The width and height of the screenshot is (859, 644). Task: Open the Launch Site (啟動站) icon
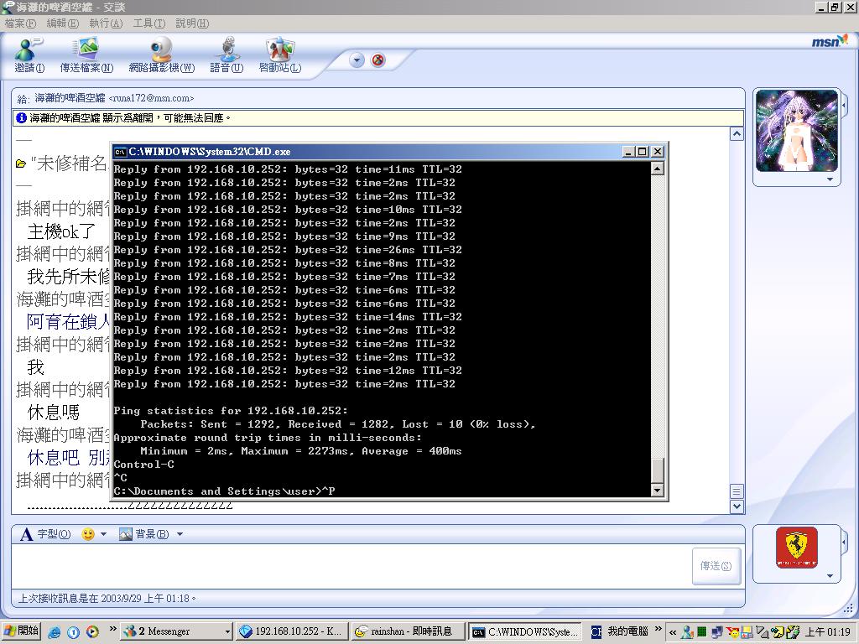[x=279, y=55]
